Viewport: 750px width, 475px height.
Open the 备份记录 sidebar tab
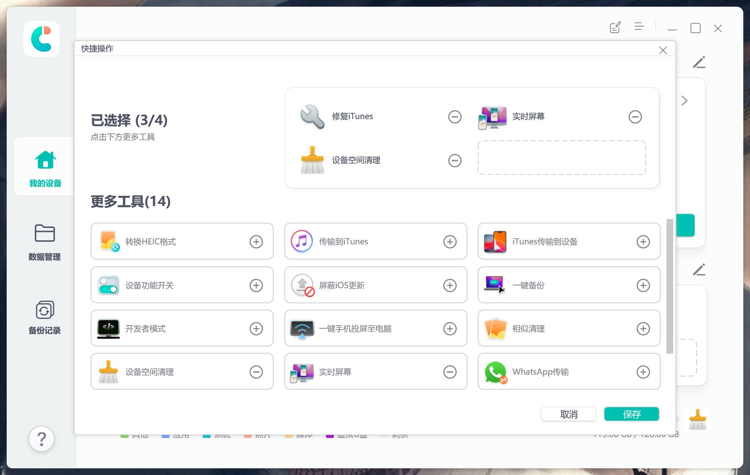[45, 318]
